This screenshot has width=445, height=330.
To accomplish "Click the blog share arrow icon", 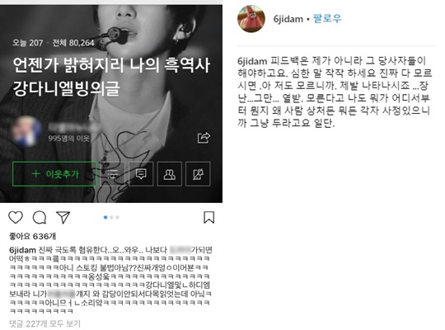I will (204, 138).
